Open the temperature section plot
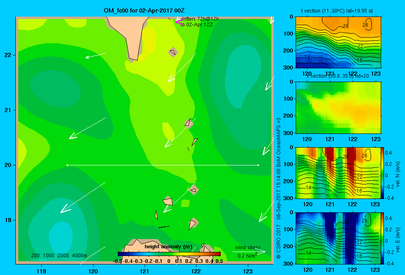 point(338,42)
